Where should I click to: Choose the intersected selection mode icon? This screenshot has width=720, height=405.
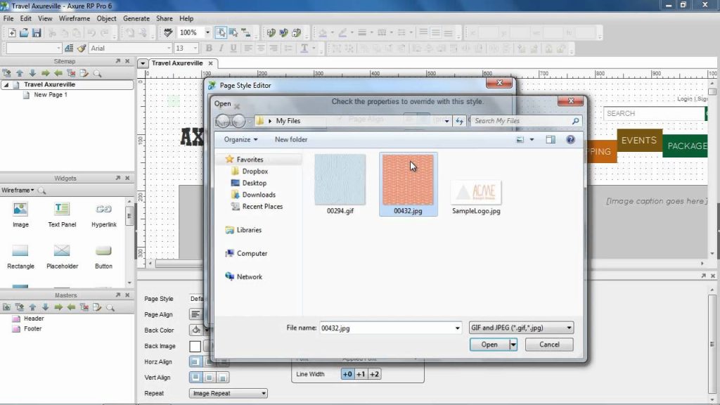pyautogui.click(x=221, y=32)
